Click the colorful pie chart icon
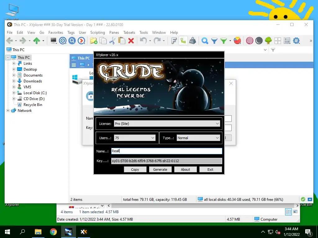Viewport: 318px width, 238px height. [x=237, y=41]
